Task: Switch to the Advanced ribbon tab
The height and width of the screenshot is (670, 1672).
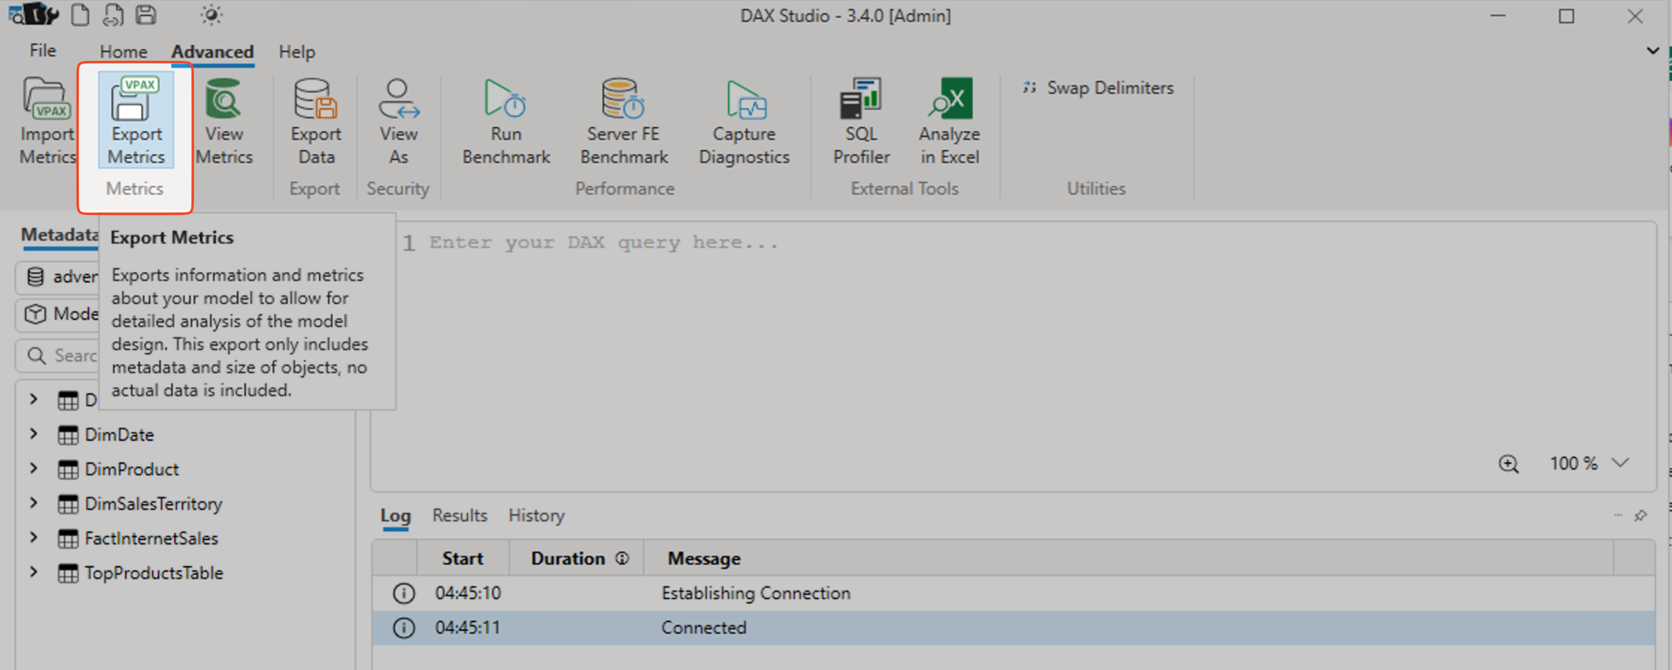Action: [212, 52]
